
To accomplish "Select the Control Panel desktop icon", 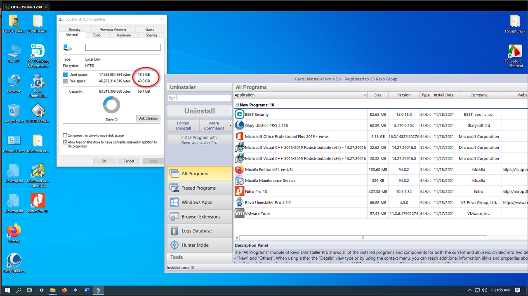I will (x=14, y=144).
